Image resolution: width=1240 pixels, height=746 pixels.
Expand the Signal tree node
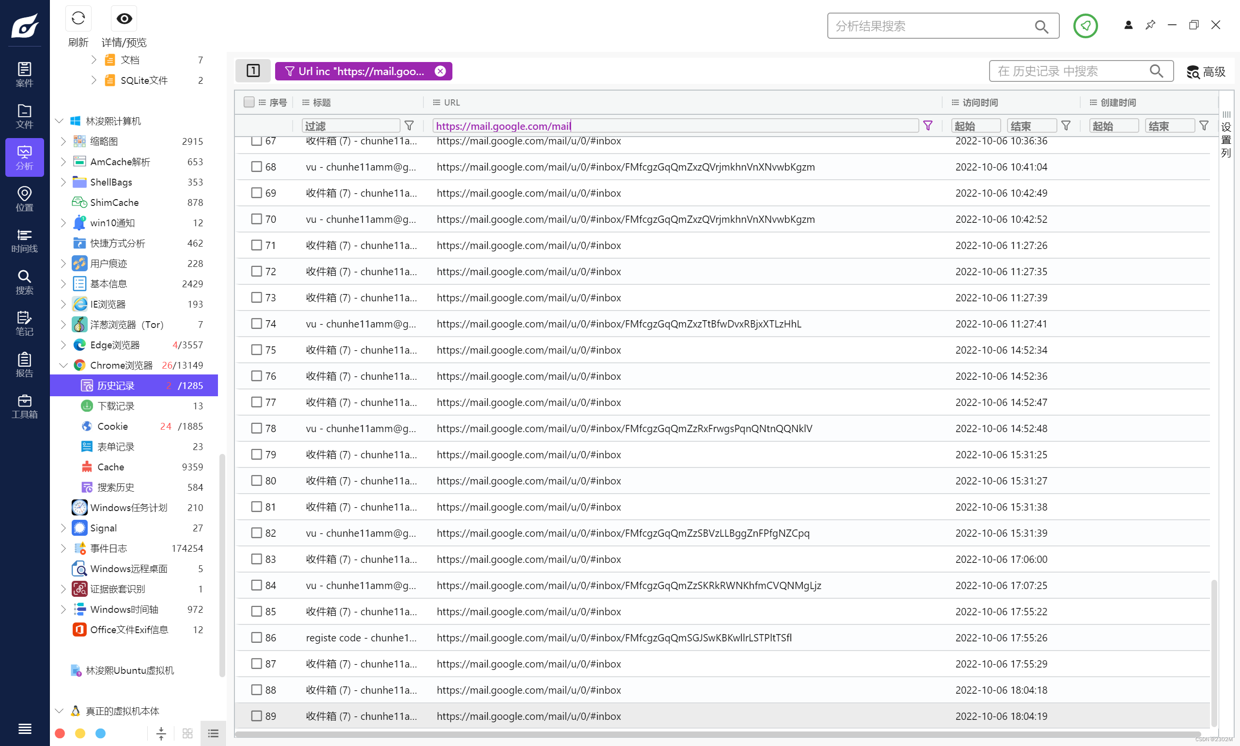63,528
